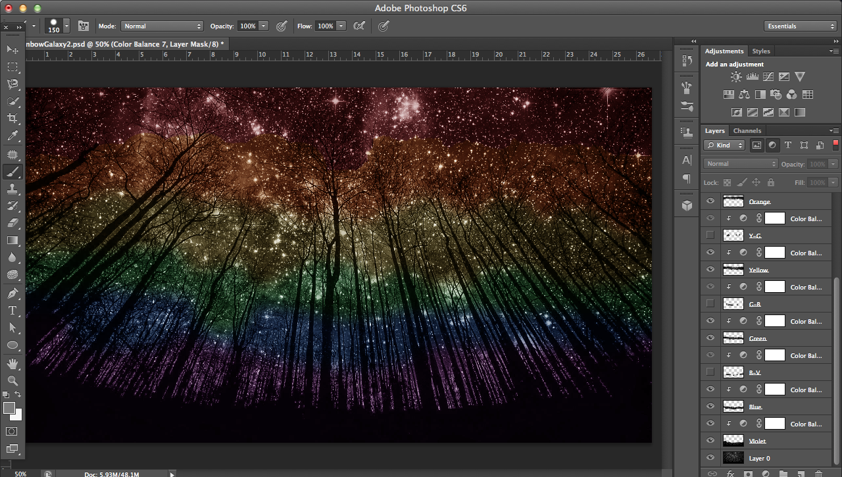
Task: Select the Layers tab
Action: 714,130
